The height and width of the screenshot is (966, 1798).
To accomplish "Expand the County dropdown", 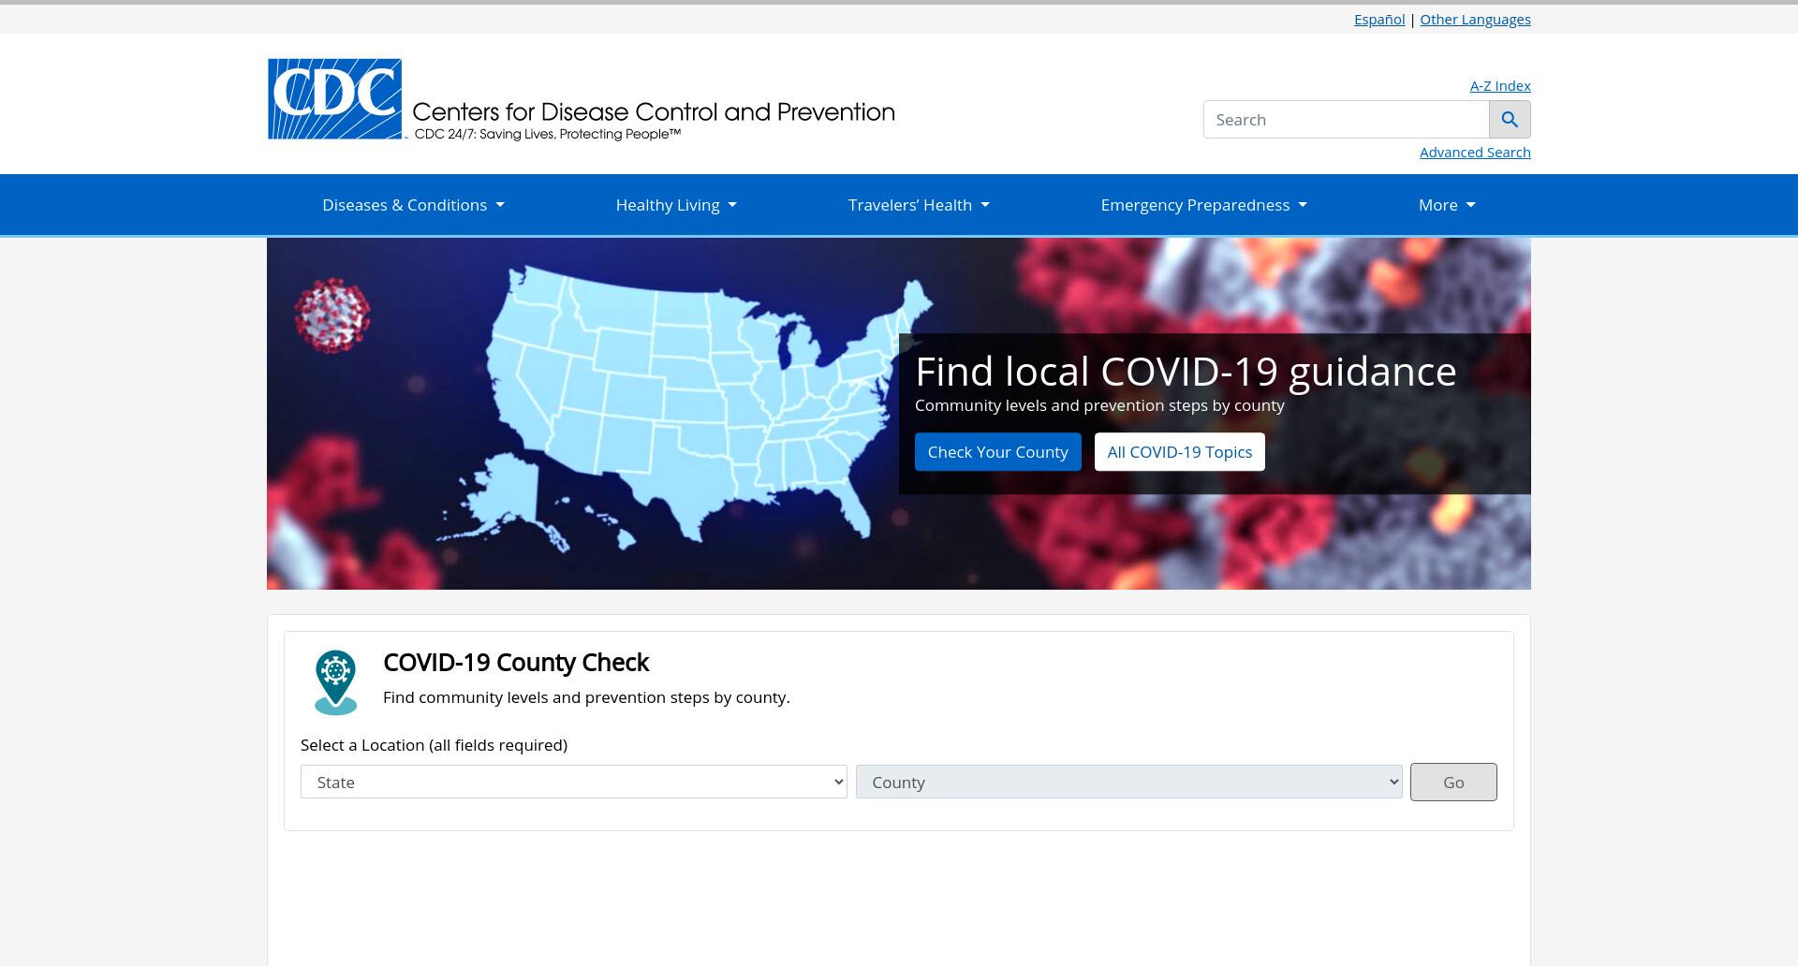I will tap(1128, 783).
